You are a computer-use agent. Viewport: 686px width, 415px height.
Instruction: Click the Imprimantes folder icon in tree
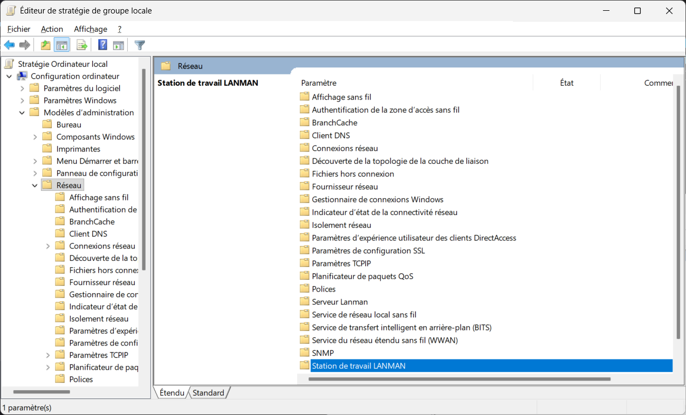47,149
